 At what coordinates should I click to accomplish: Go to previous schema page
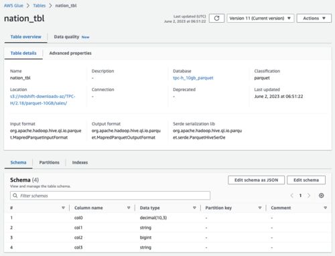292,196
